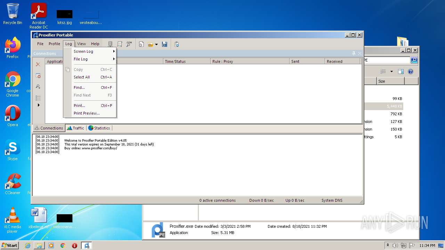Close the Log menu by clicking Log

pos(68,44)
